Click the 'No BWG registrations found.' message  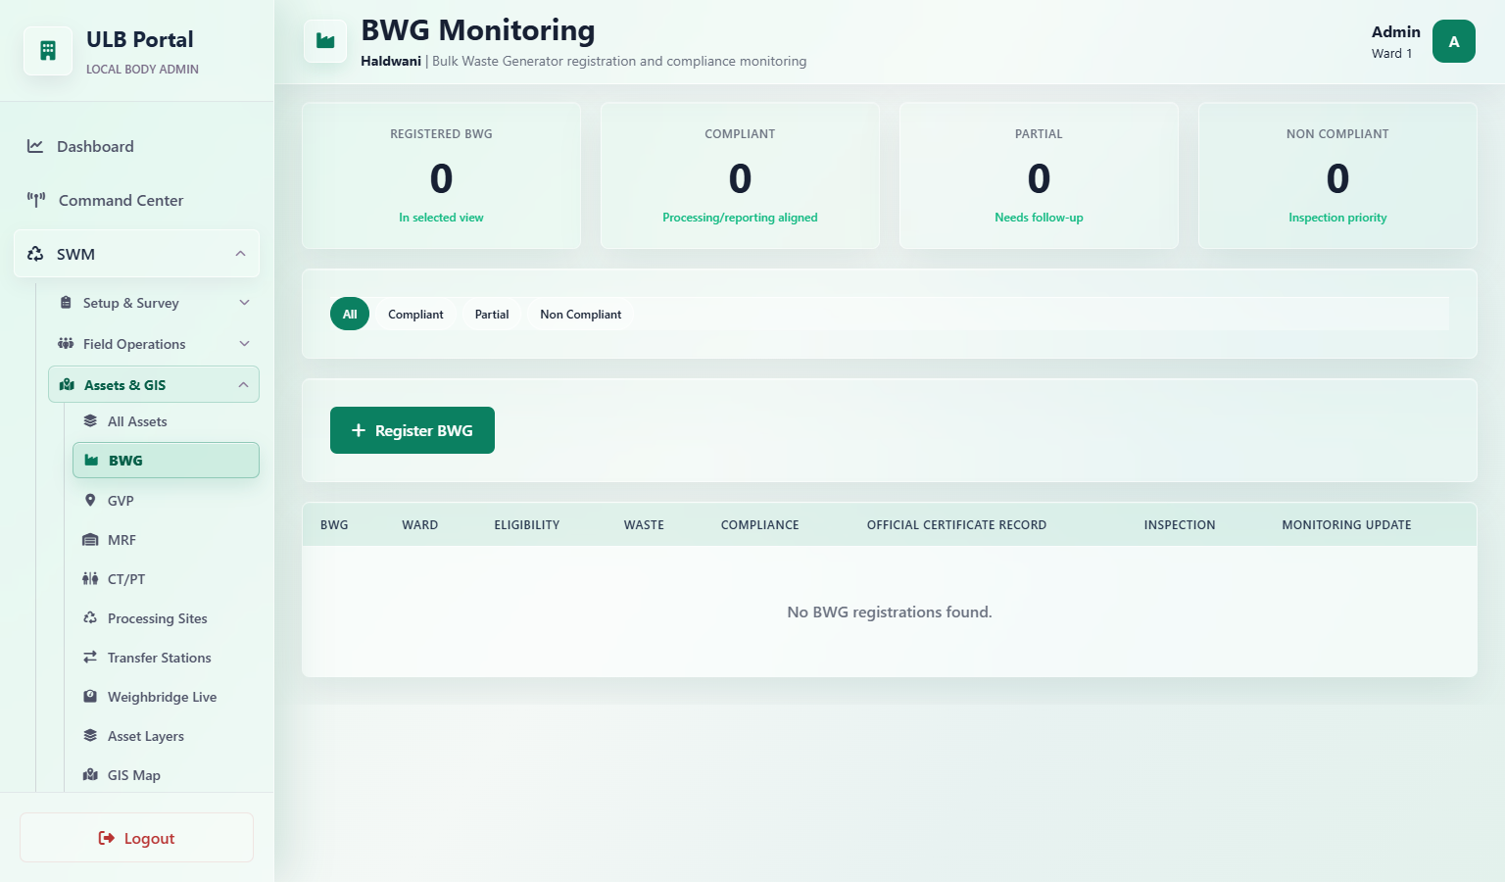point(890,612)
